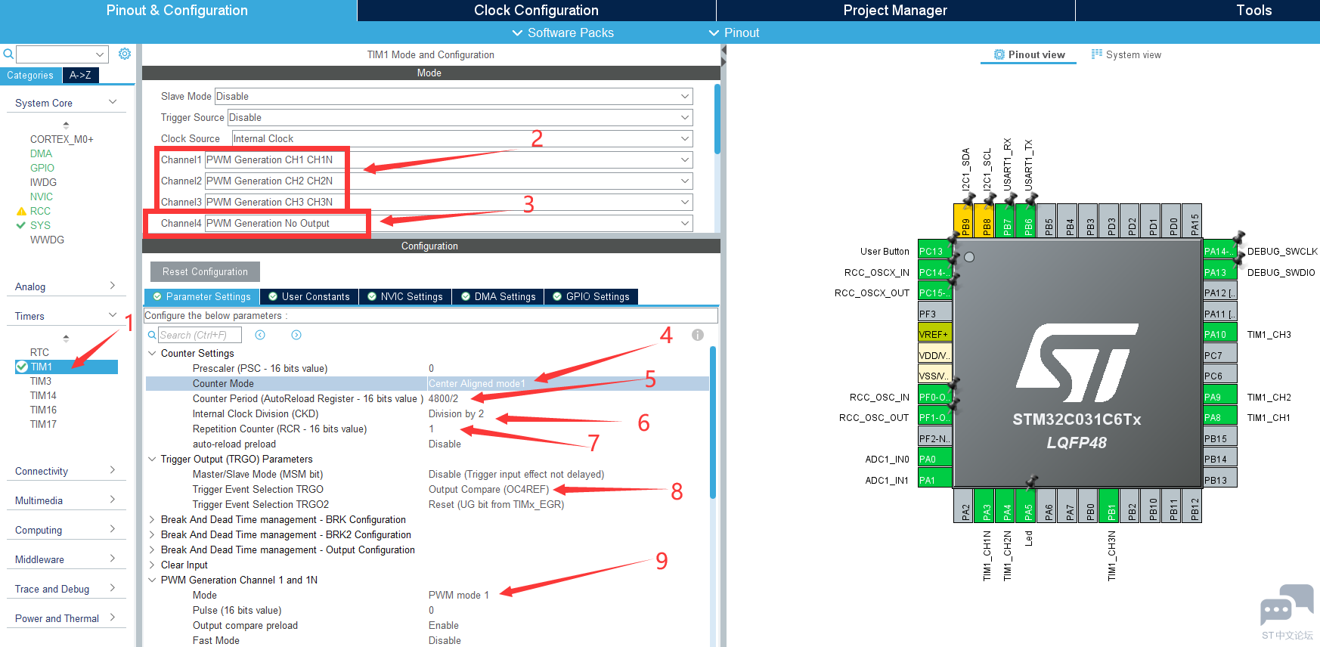
Task: Select TIM3 in the Timers list
Action: click(x=41, y=381)
